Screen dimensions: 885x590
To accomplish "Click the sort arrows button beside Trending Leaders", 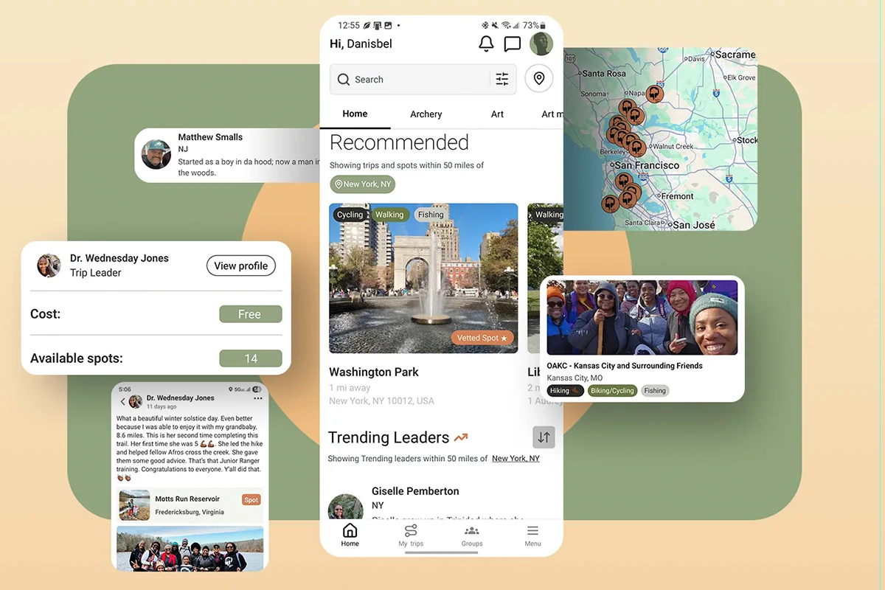I will coord(544,437).
